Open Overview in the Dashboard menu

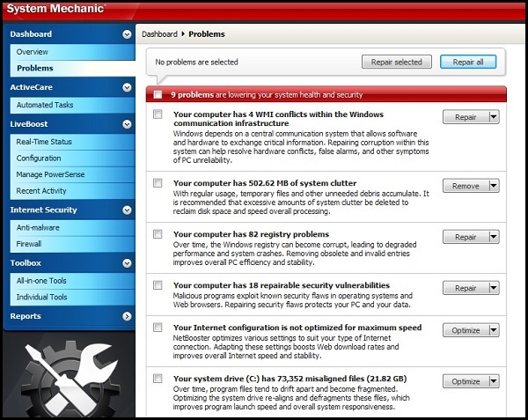tap(72, 52)
